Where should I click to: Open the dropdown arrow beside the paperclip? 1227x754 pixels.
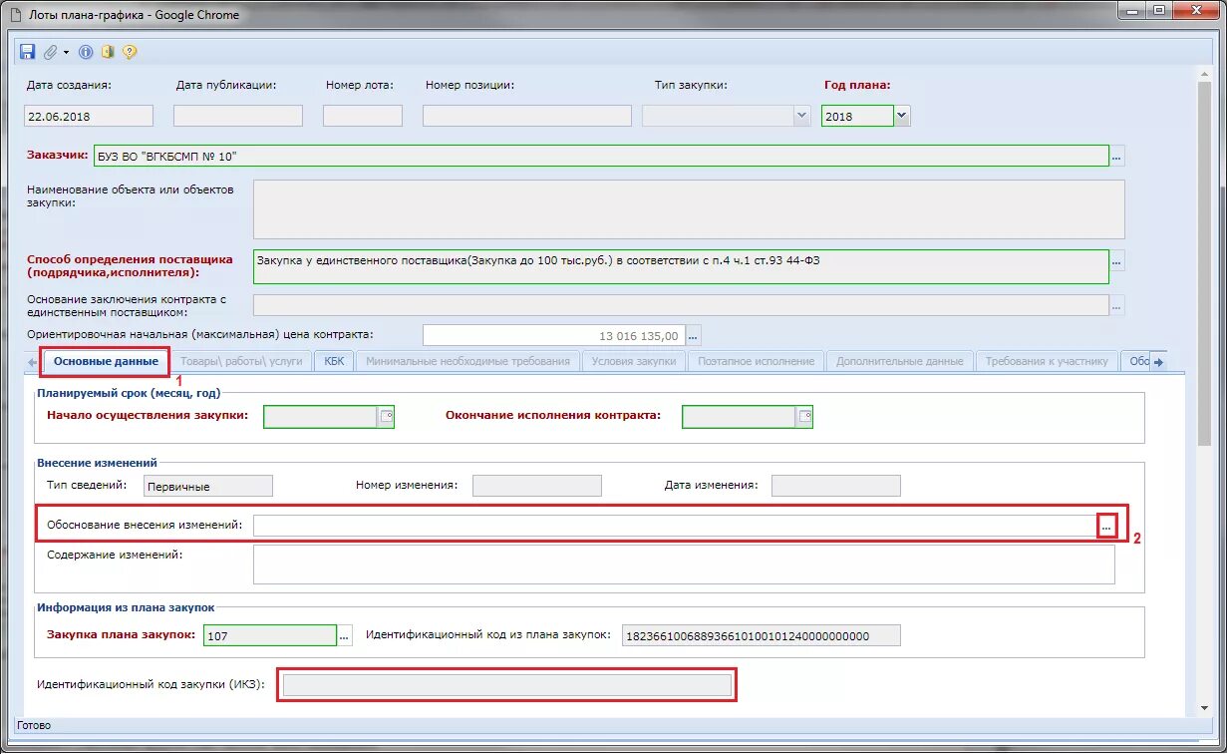point(66,52)
